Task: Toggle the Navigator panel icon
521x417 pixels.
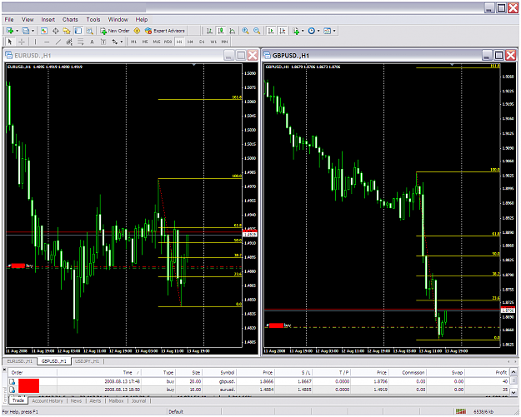Action: [67, 31]
